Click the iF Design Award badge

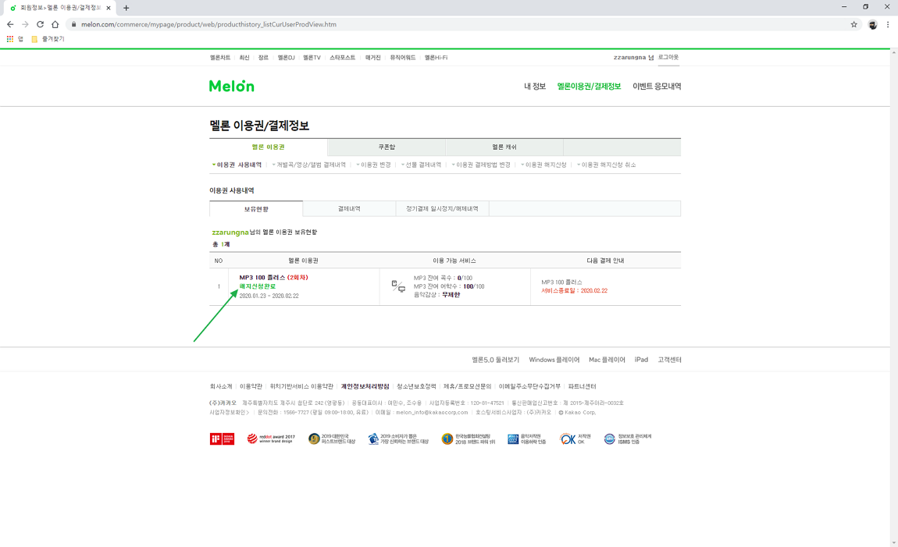click(222, 439)
